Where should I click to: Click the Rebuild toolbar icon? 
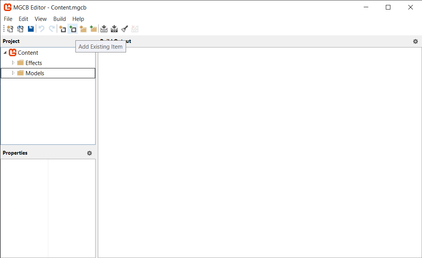114,29
